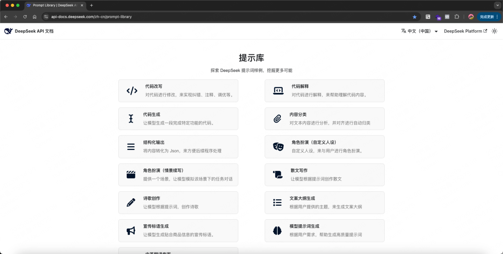Click the browser home icon
Screen dimensions: 503x254
(34, 17)
